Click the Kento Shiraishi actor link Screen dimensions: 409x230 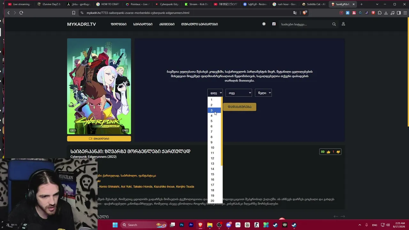coord(109,187)
